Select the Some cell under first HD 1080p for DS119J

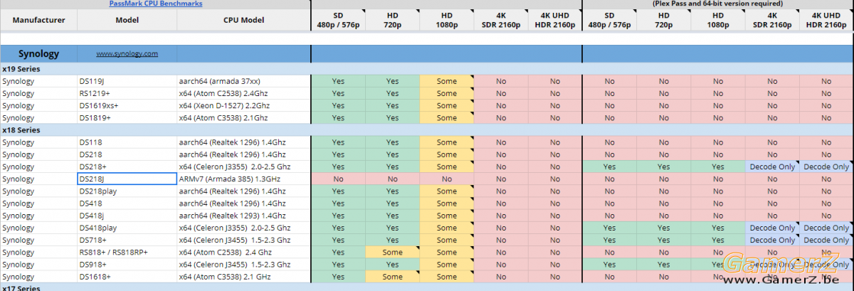click(447, 81)
